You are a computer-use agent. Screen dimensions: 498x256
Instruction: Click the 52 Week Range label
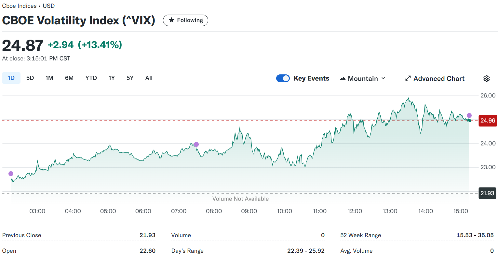tap(360, 235)
